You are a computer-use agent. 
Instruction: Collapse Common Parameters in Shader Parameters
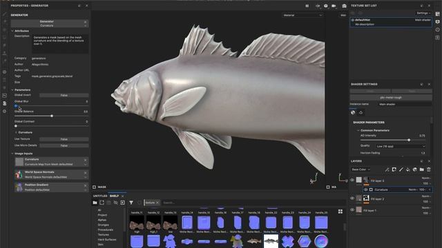pos(358,130)
